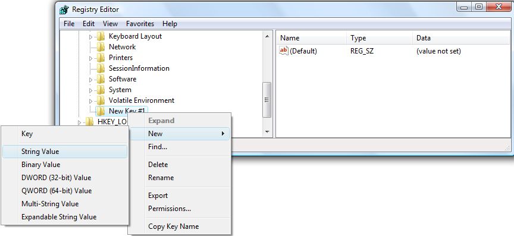Select the Network folder icon
The image size is (514, 236).
click(x=101, y=47)
